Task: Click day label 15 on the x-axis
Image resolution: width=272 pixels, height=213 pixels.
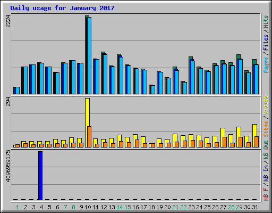Action: (x=127, y=207)
